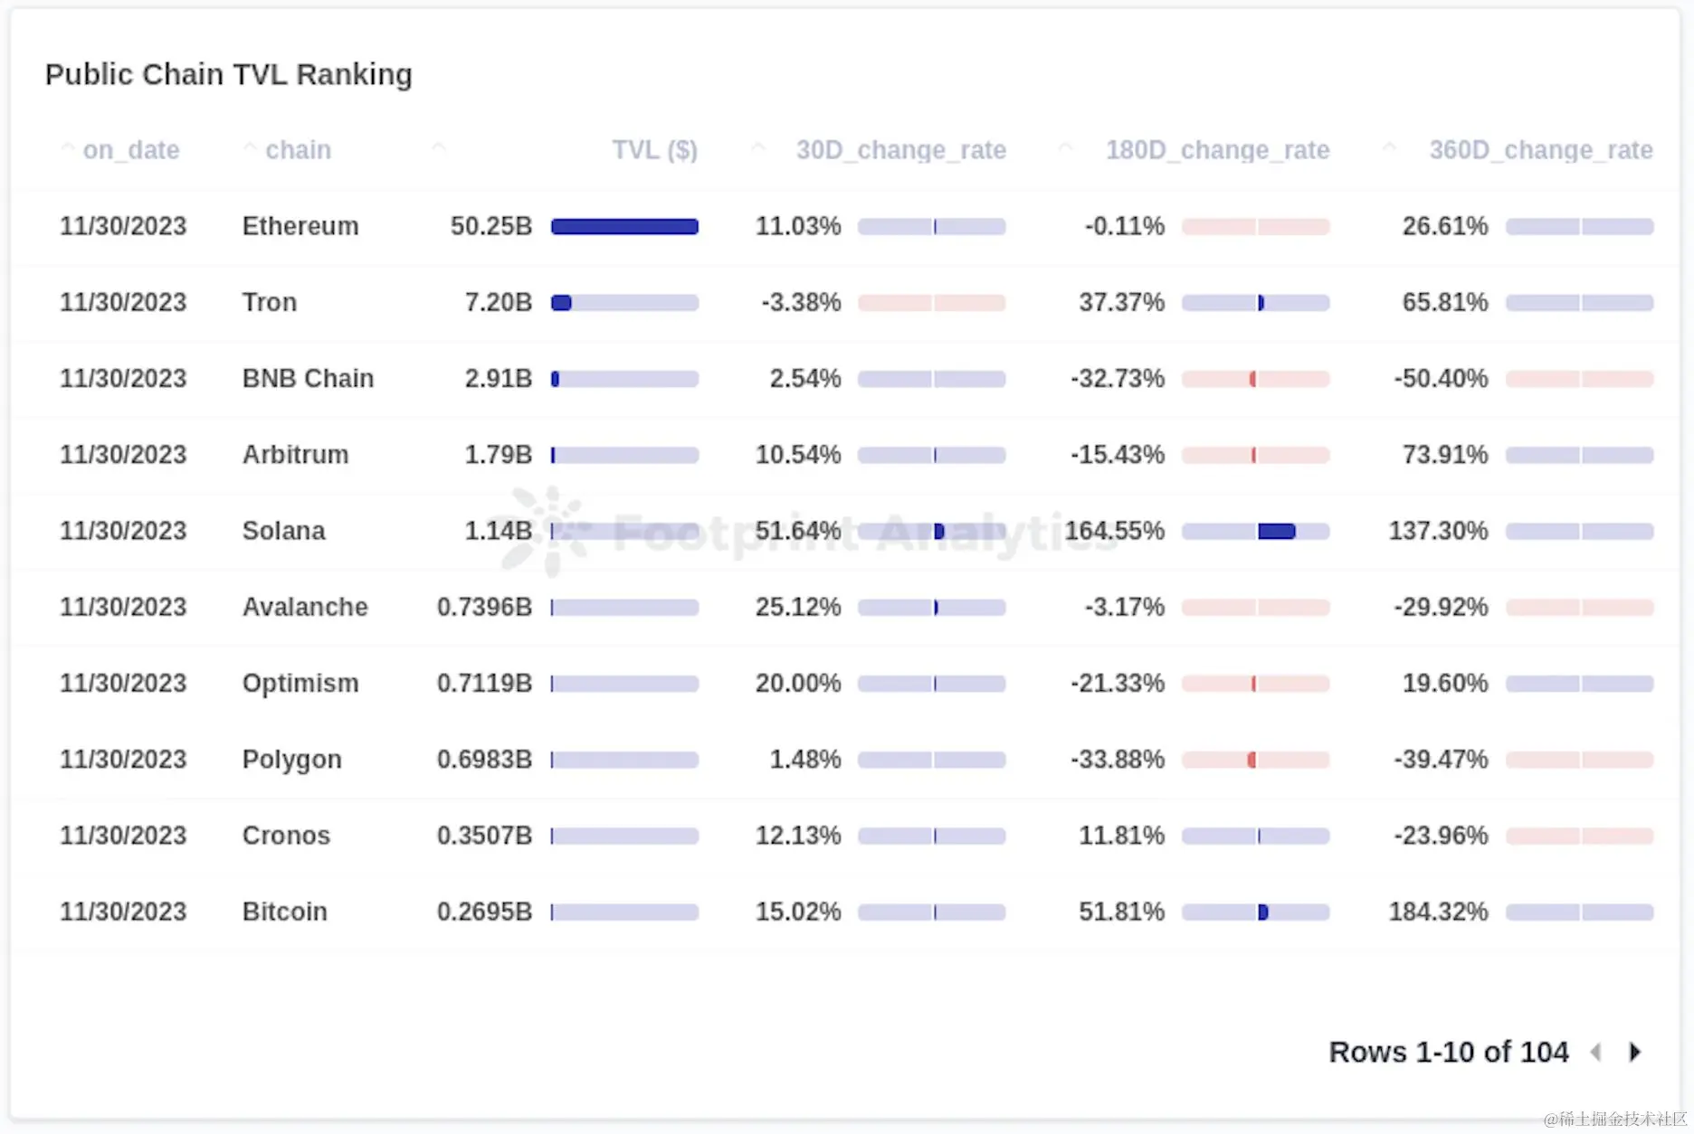The image size is (1694, 1134).
Task: Click the -3.38% 30D change value
Action: pos(801,302)
